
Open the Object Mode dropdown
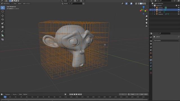click(7, 4)
